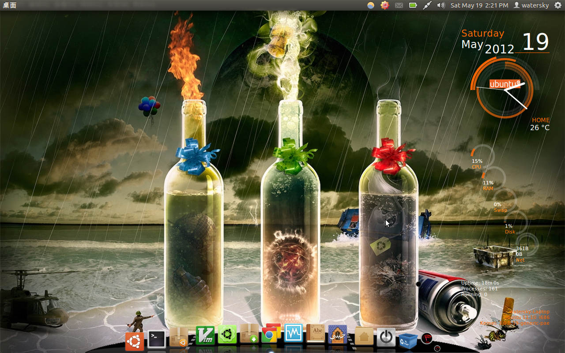The width and height of the screenshot is (565, 353).
Task: Click the 'Processes: 161' text
Action: (x=479, y=289)
